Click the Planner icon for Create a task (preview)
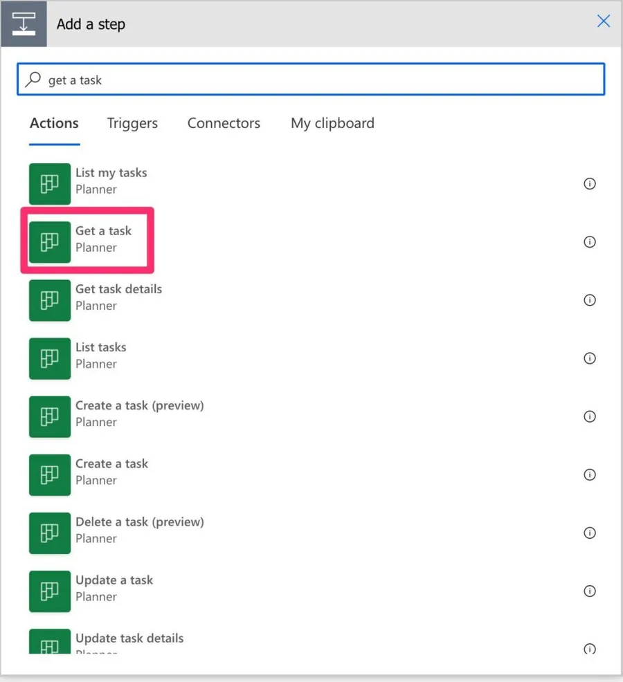Image resolution: width=623 pixels, height=682 pixels. coord(50,416)
